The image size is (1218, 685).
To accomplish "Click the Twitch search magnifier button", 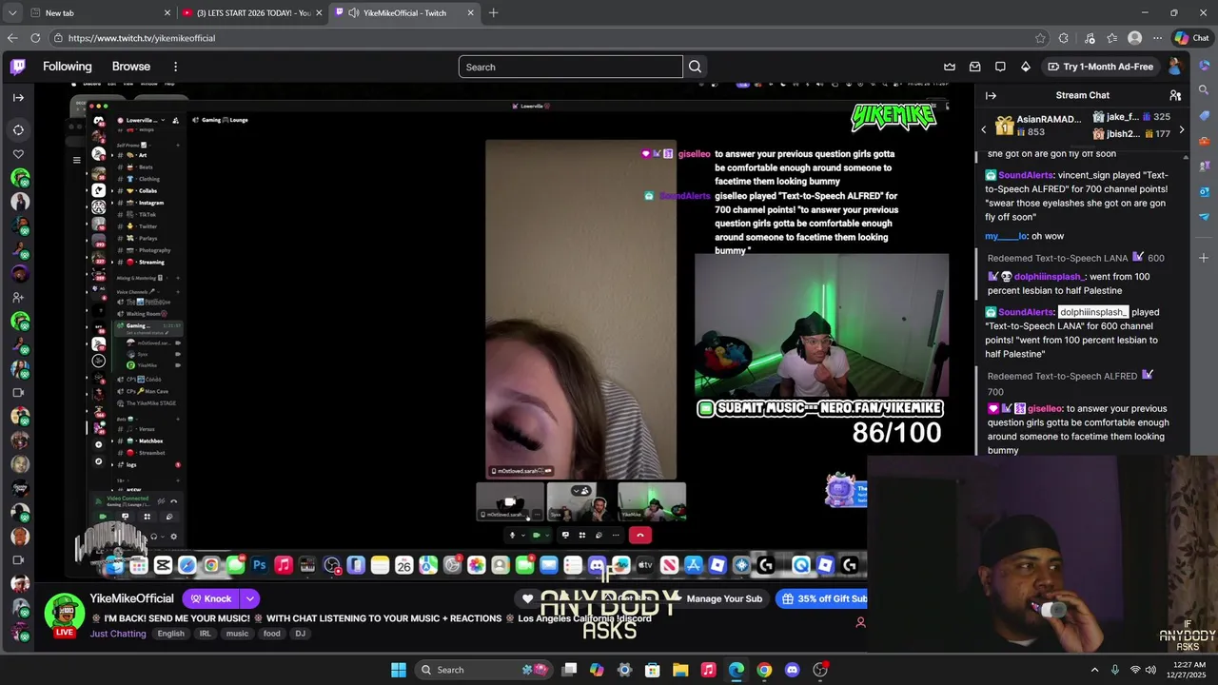I will coord(696,67).
